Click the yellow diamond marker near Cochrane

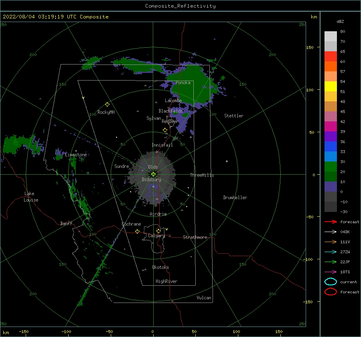tap(137, 232)
